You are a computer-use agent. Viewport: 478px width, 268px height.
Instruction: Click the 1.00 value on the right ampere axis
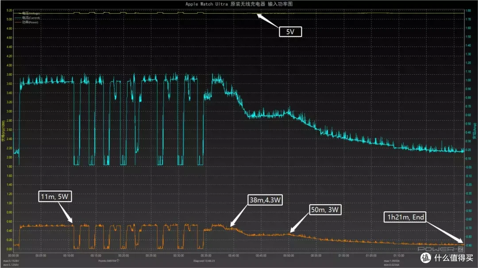coord(468,80)
